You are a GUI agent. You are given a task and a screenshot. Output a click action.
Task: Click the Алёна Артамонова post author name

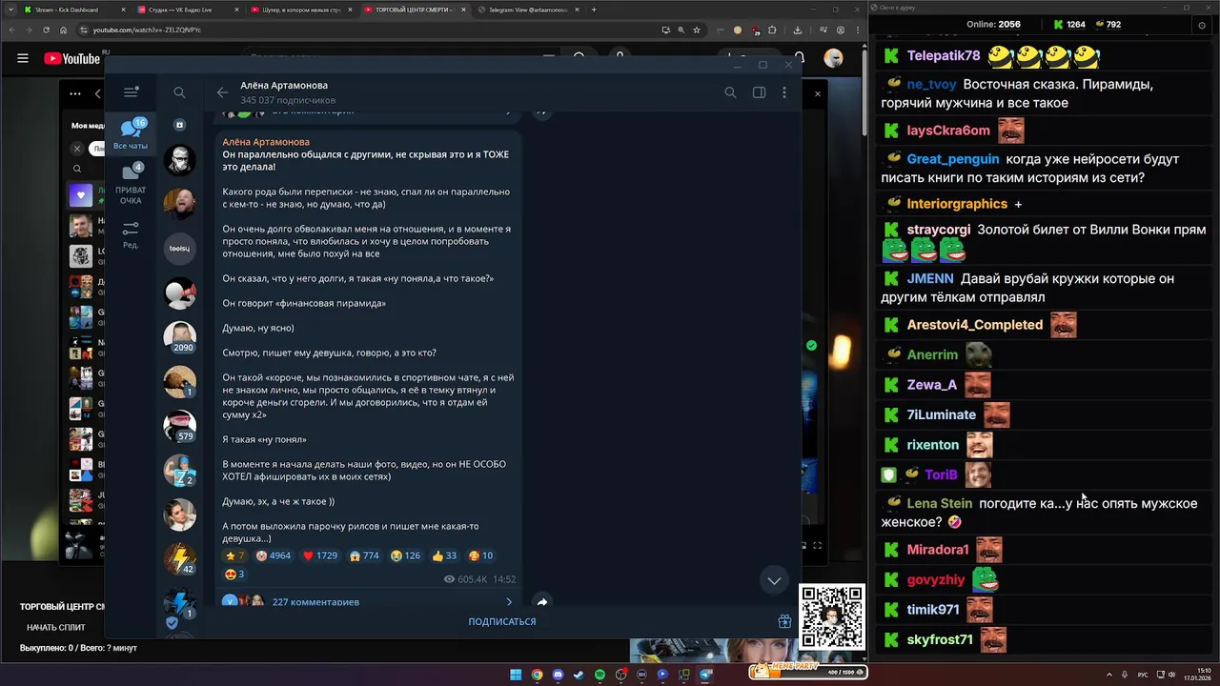point(266,142)
